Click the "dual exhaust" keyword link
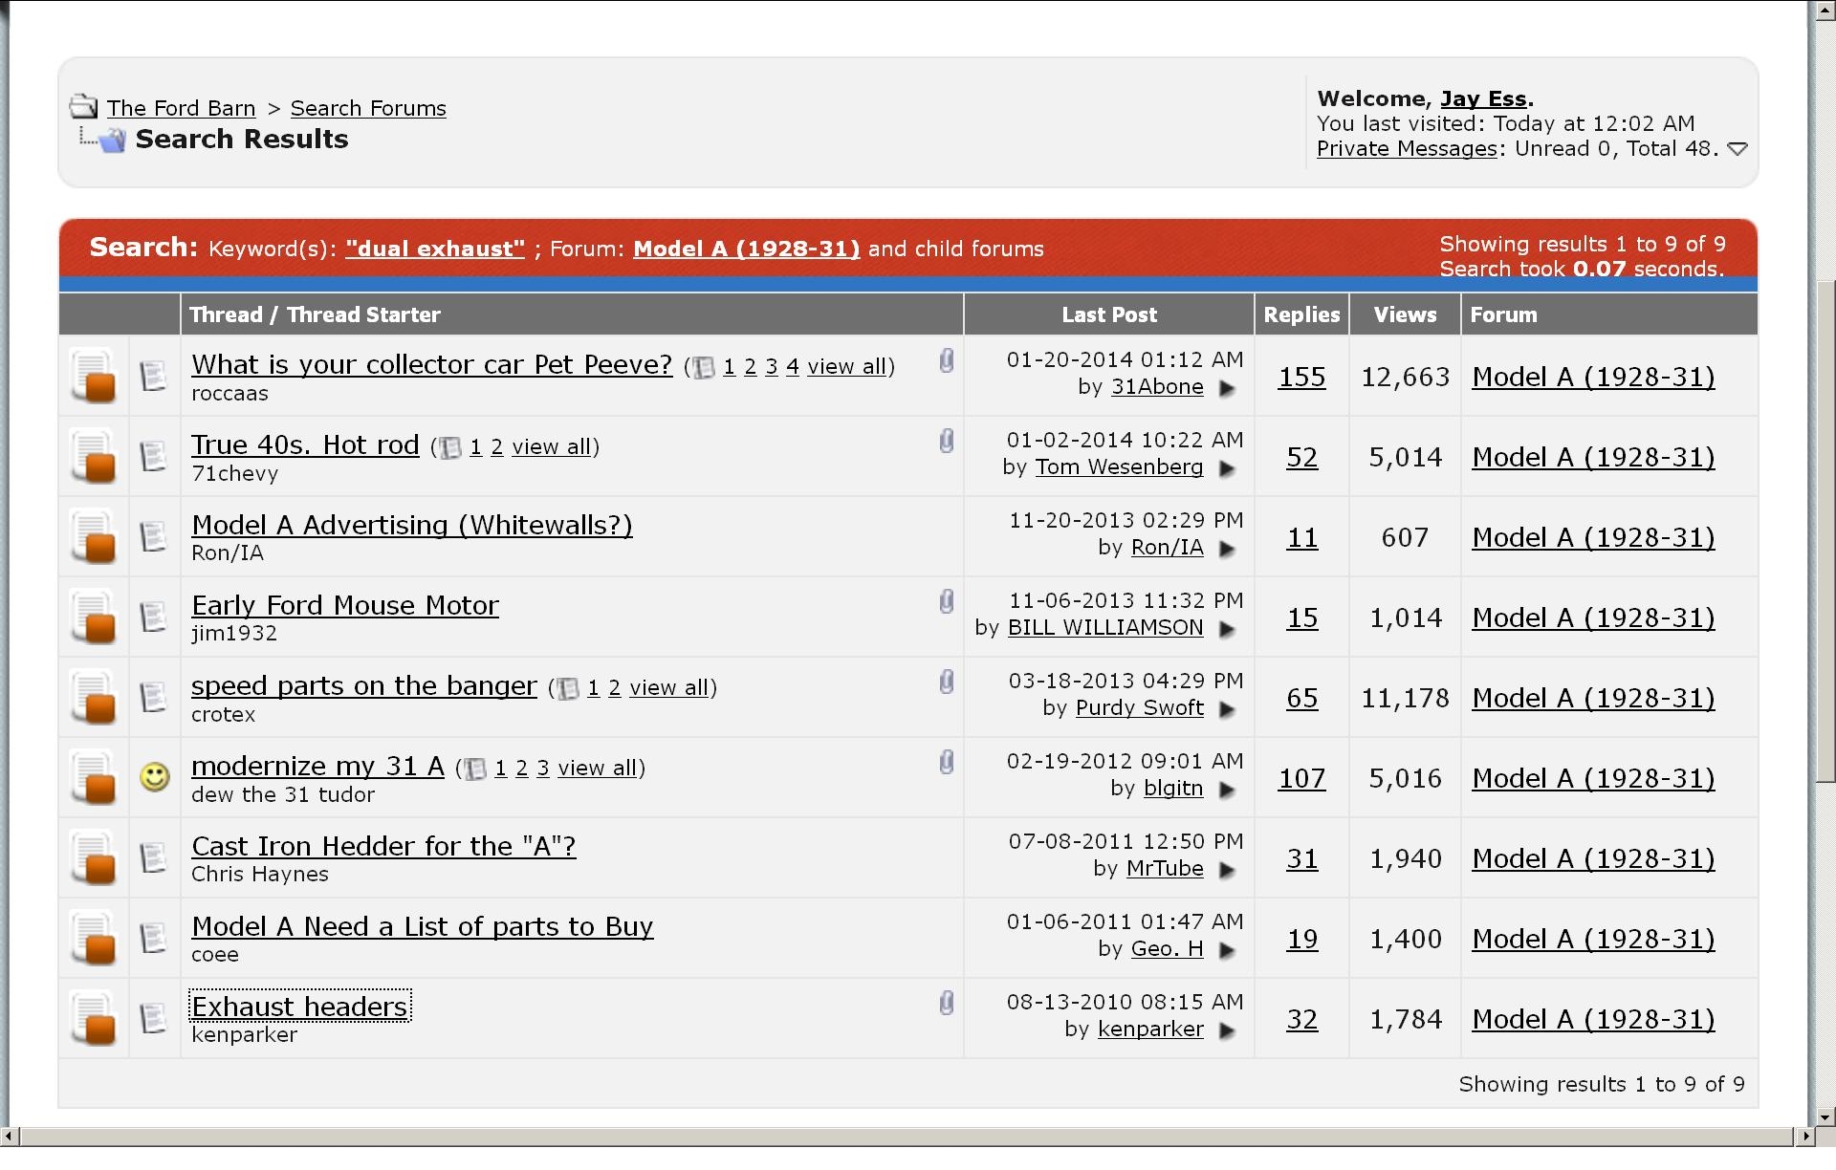The width and height of the screenshot is (1836, 1170). tap(435, 249)
